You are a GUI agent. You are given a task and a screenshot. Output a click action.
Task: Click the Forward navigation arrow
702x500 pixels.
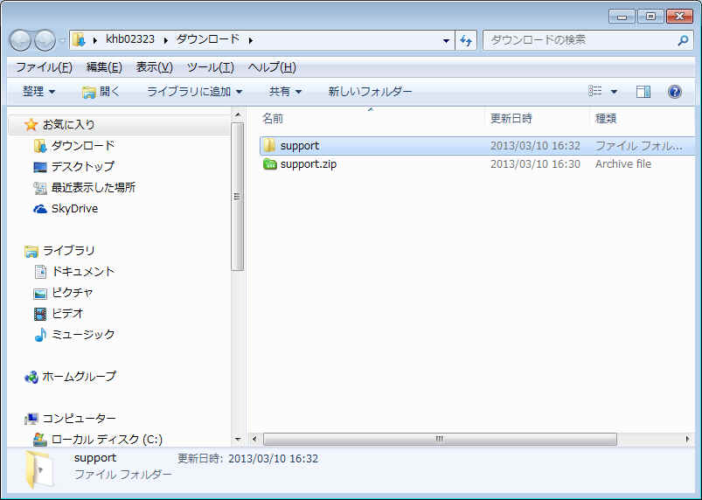pyautogui.click(x=45, y=41)
